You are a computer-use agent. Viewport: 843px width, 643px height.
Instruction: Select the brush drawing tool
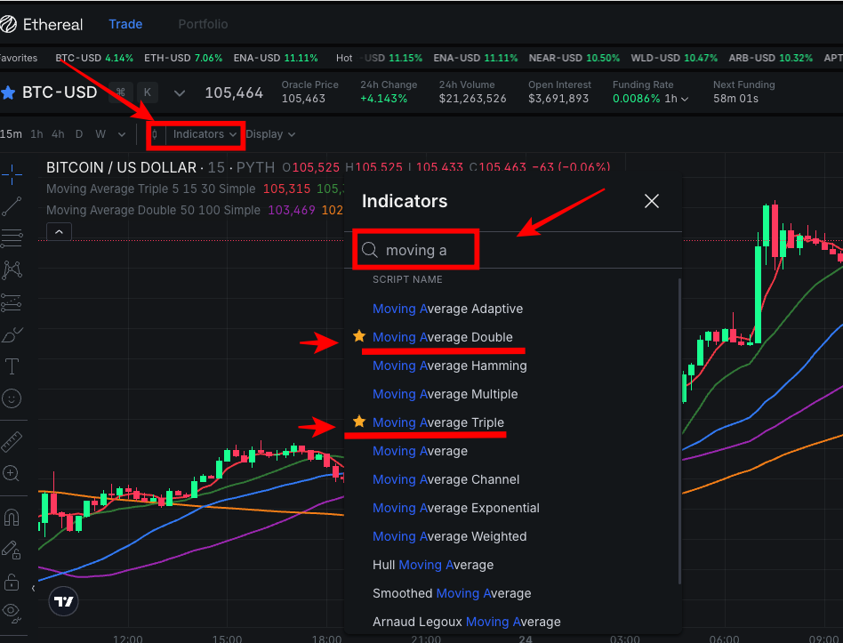[x=12, y=335]
